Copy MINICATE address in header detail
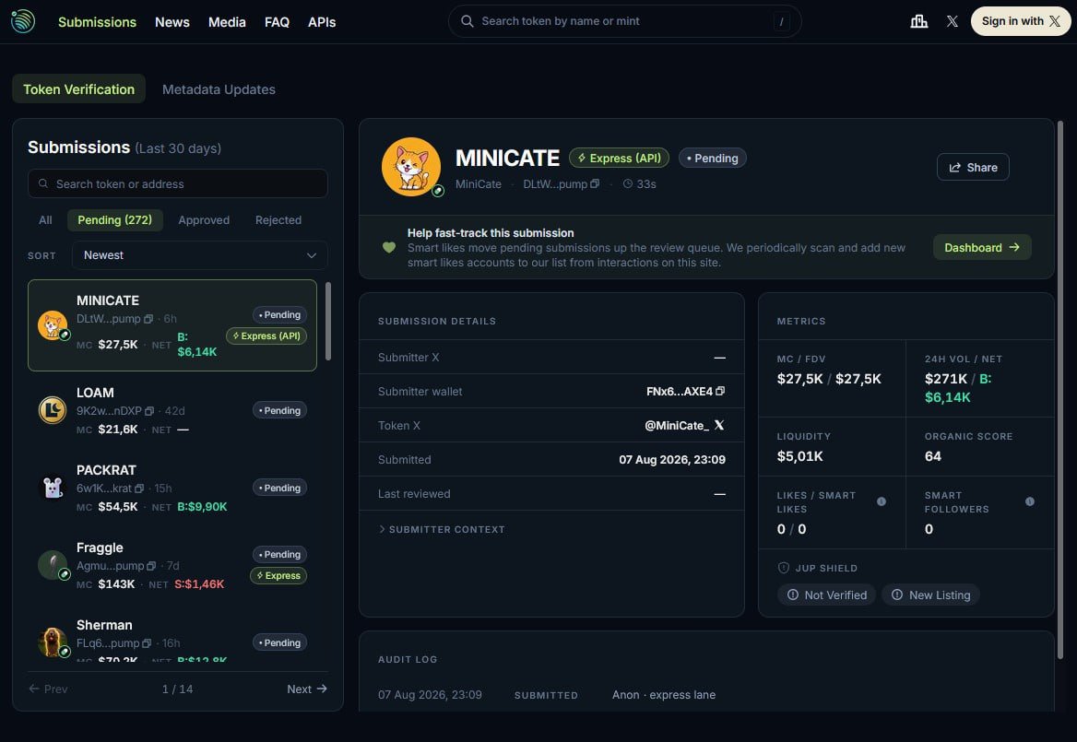Viewport: 1077px width, 742px height. tap(595, 184)
